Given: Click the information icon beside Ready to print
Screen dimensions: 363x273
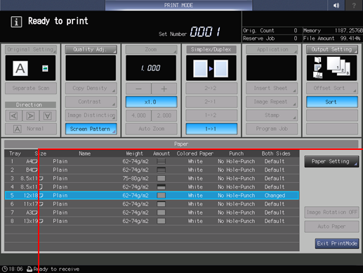Looking at the screenshot, I should pos(16,22).
